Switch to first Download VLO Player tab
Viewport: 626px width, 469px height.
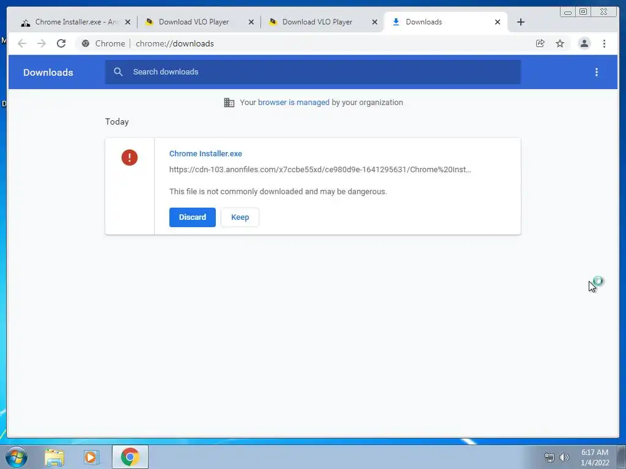199,22
